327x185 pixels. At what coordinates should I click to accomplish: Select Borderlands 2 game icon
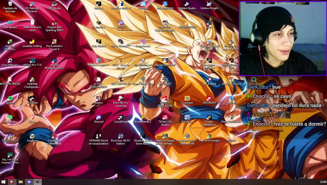[x=143, y=119]
